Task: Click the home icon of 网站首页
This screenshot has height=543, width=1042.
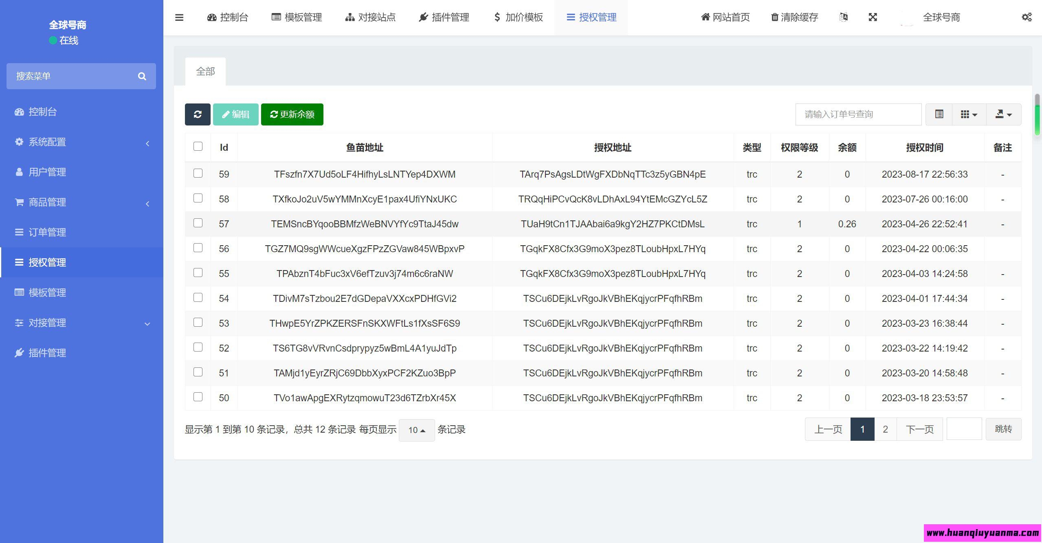Action: click(x=705, y=17)
